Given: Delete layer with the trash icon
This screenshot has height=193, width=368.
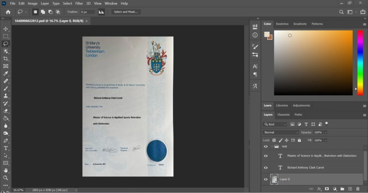Looking at the screenshot, I should point(358,189).
